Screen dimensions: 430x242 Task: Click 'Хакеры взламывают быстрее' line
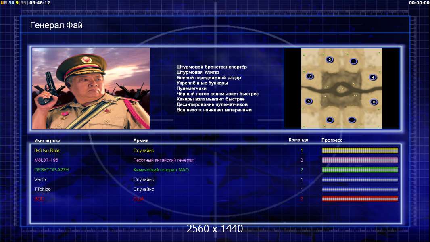pyautogui.click(x=211, y=99)
